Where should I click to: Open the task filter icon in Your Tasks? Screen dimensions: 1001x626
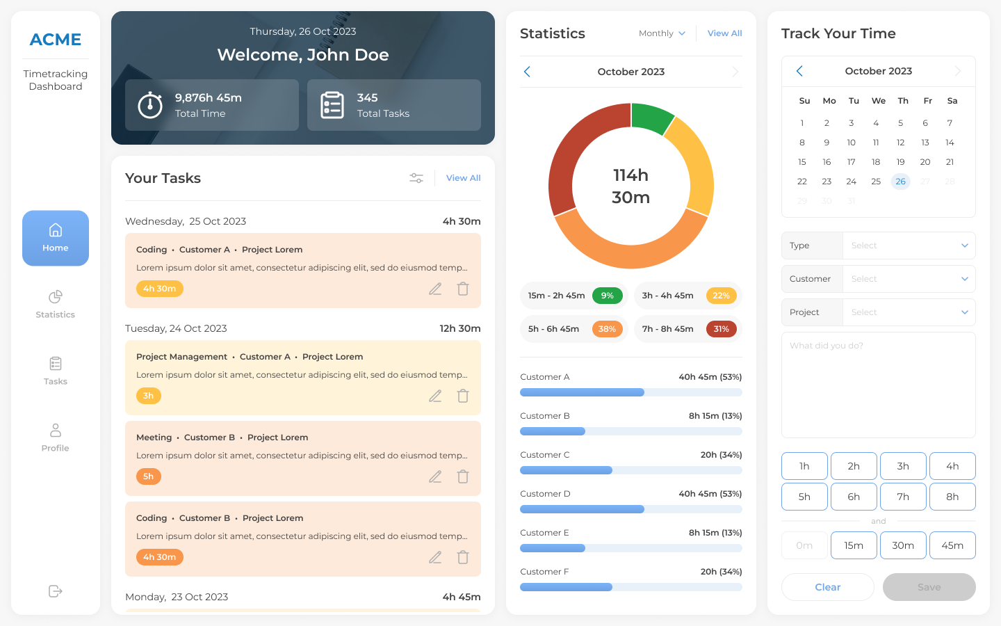click(x=416, y=178)
